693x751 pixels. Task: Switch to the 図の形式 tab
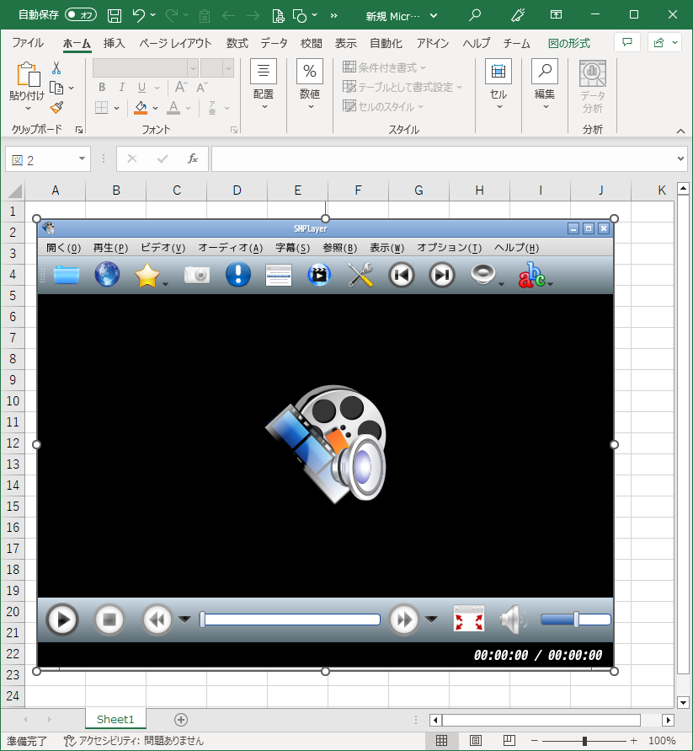tap(569, 43)
